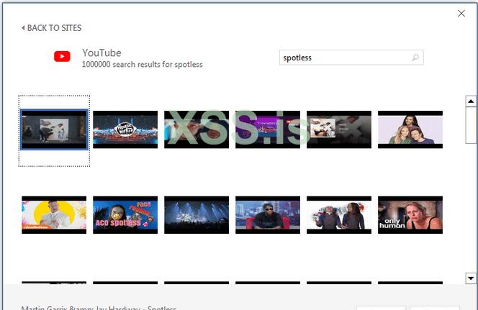Select the two girls in jackets thumbnail

pos(339,215)
